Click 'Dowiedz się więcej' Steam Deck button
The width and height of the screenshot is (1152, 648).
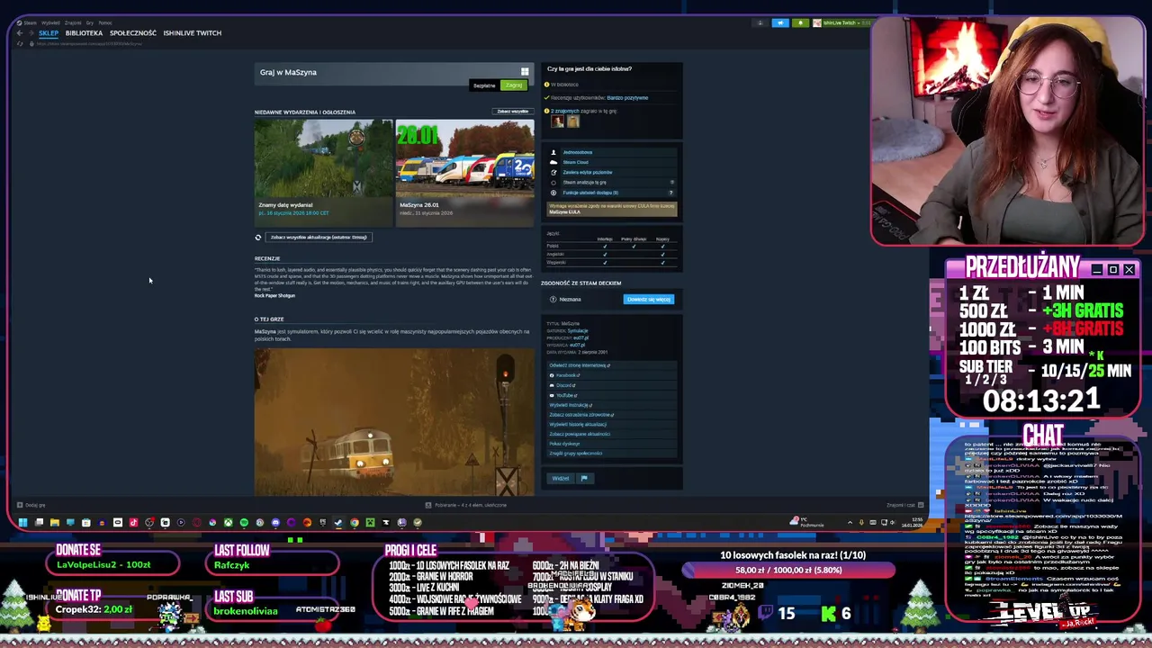pos(648,300)
